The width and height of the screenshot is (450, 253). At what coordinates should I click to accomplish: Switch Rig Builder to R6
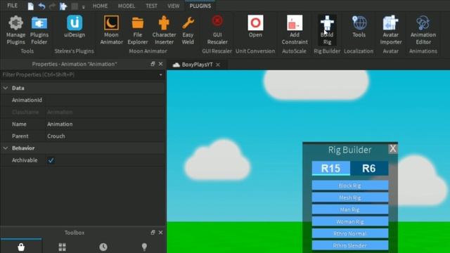[x=369, y=168]
